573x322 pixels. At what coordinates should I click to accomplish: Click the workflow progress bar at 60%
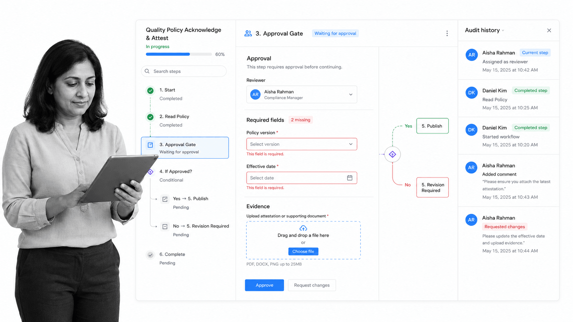[x=179, y=54]
